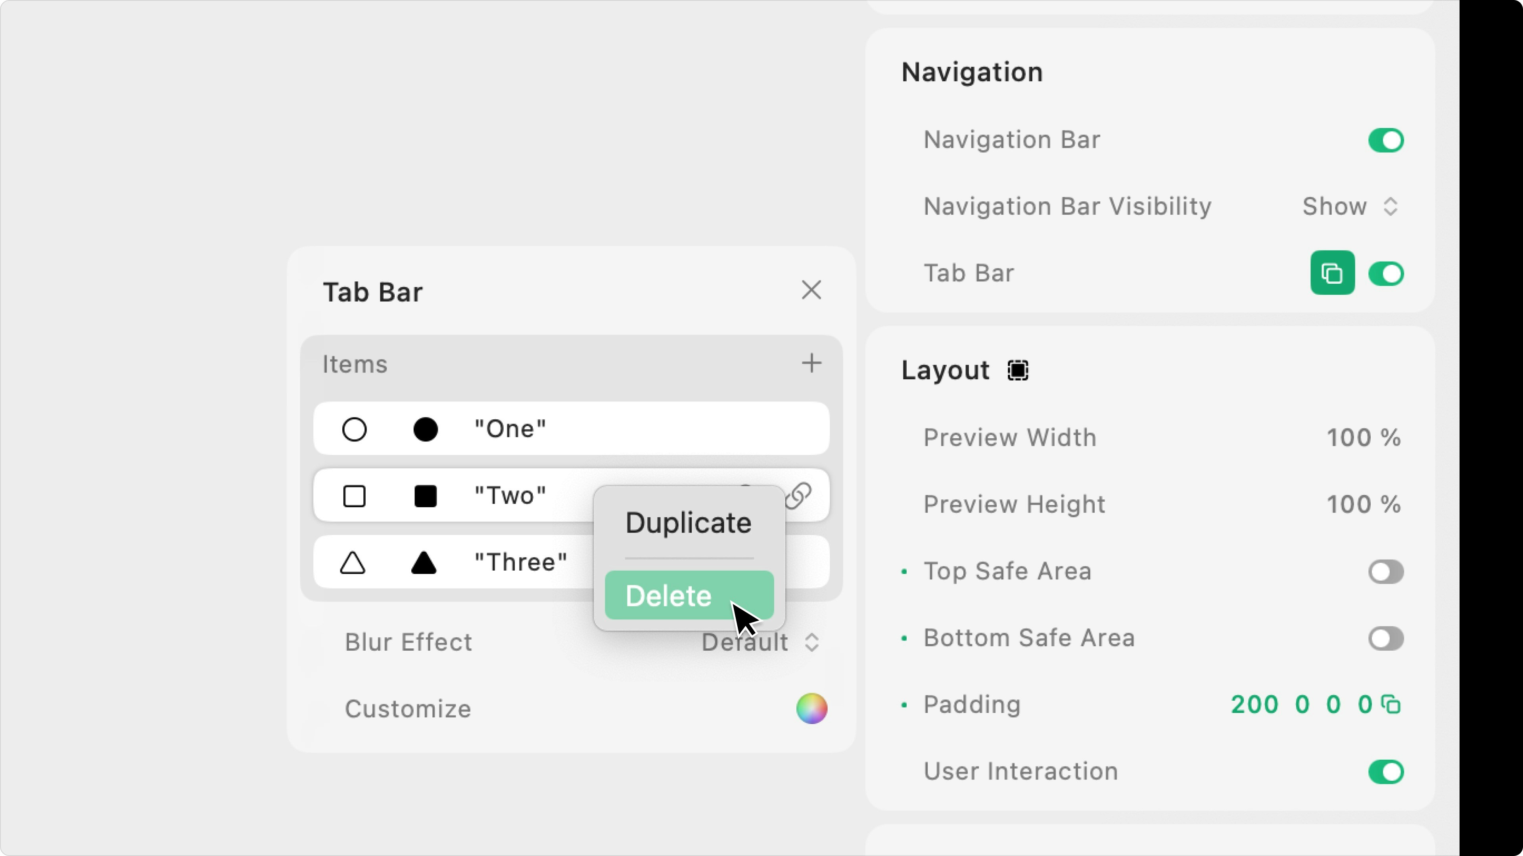Click the Layout frame icon
This screenshot has height=856, width=1523.
tap(1017, 371)
